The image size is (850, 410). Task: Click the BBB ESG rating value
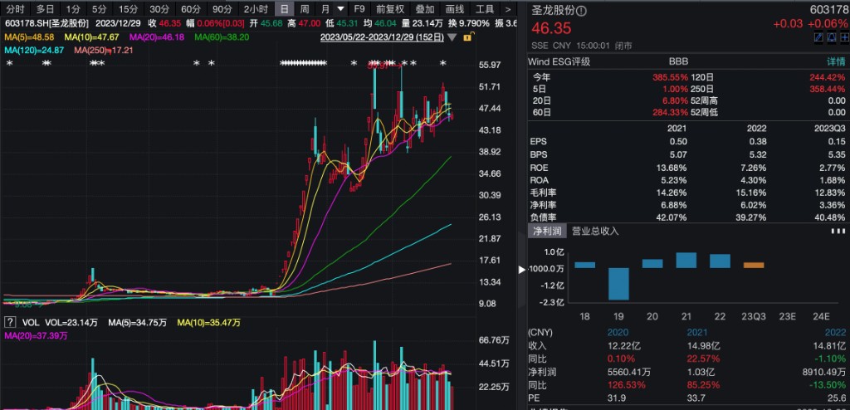click(678, 61)
